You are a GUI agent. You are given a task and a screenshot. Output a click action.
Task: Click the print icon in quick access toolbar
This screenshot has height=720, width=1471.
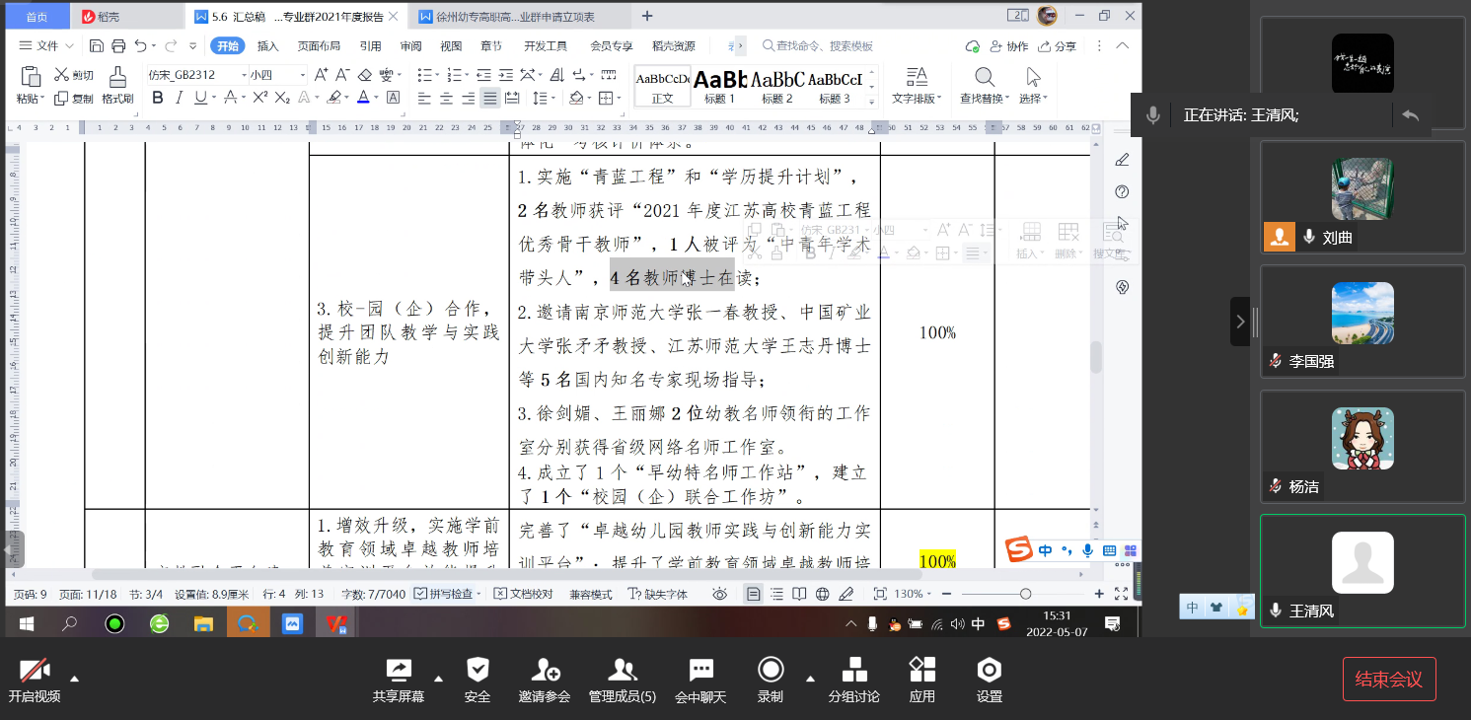[118, 45]
